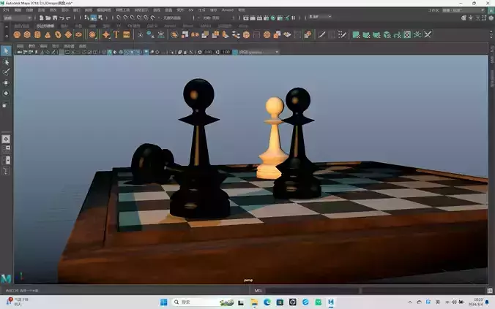Viewport: 495px width, 309px height.
Task: Click the Open Scene folder icon
Action: [x=48, y=18]
